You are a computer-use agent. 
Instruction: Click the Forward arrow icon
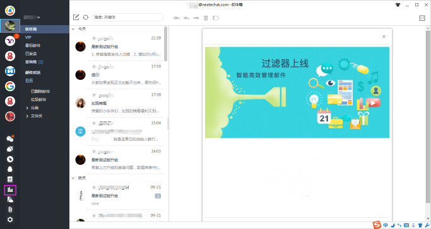click(196, 18)
